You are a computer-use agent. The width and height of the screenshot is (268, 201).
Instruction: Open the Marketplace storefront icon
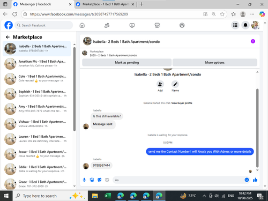(x=157, y=25)
